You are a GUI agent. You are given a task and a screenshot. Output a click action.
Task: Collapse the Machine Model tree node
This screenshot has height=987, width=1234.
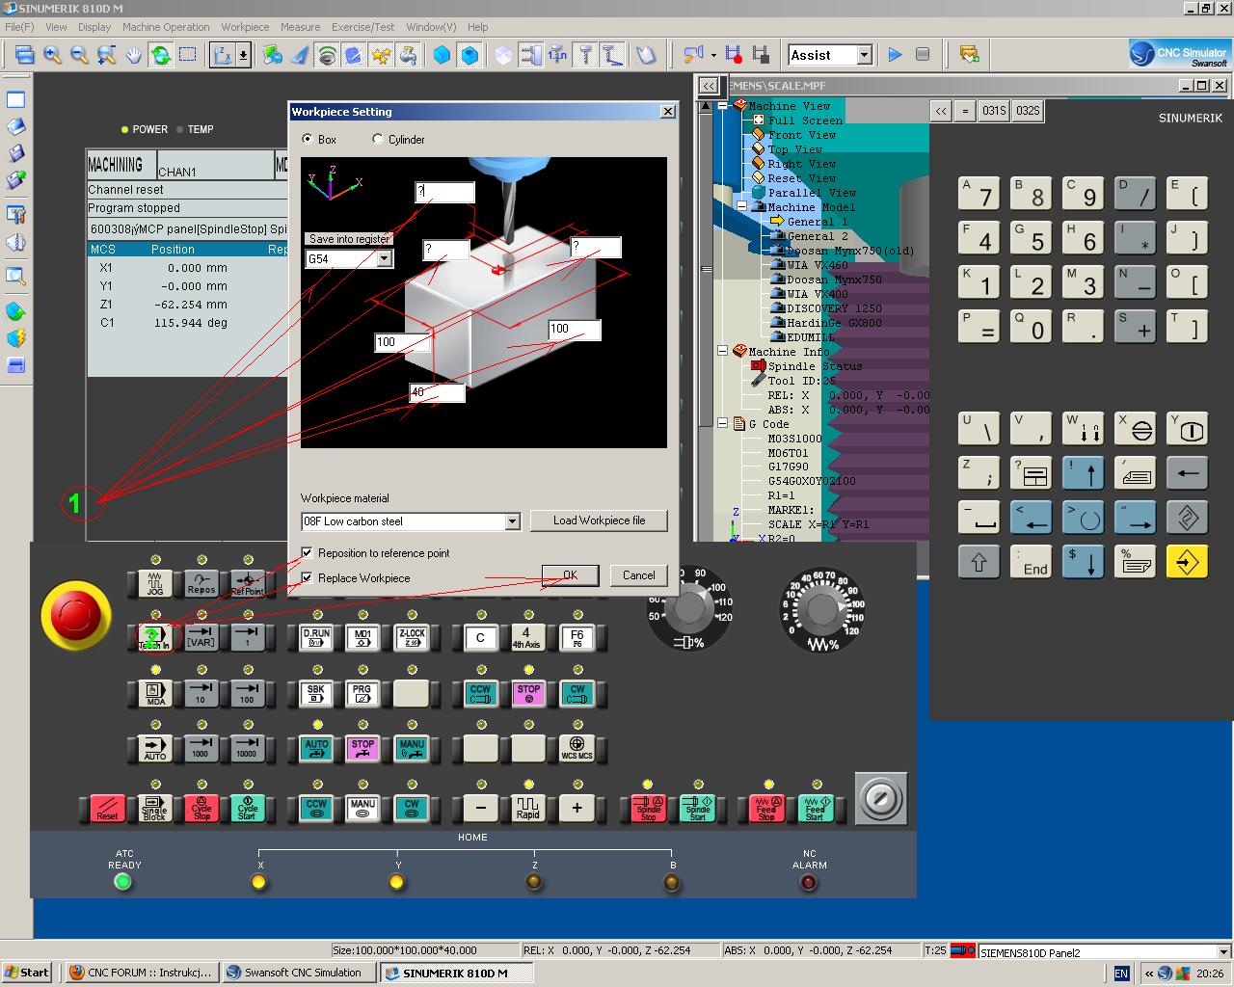coord(742,206)
